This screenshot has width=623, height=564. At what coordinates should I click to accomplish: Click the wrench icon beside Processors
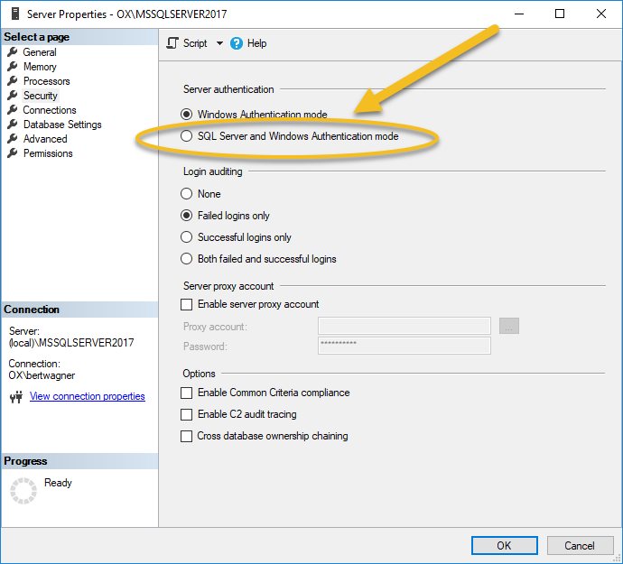(x=13, y=81)
